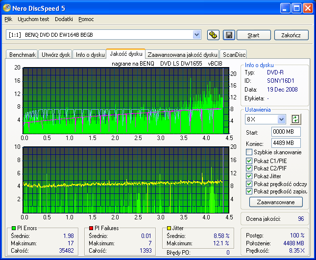Click the Jitter maximum 12.1 % value
Screen dimensions: 316x260
(221, 243)
